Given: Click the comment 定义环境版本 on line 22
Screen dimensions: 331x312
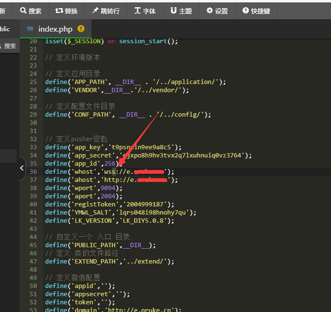Looking at the screenshot, I should tap(78, 58).
